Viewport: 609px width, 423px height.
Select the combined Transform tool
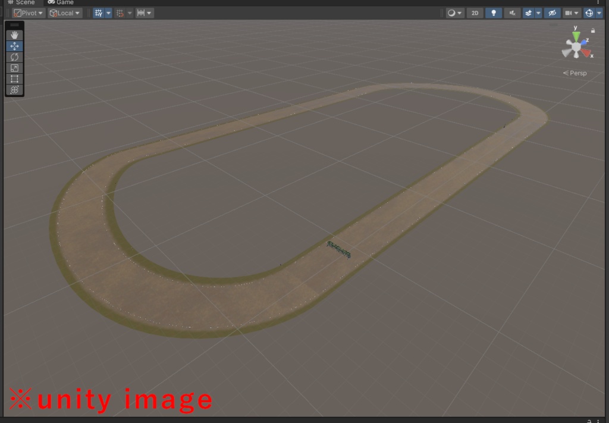pyautogui.click(x=14, y=90)
